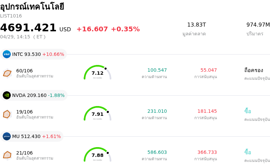
Task: Click INTC score gauge 7.12
Action: pyautogui.click(x=98, y=73)
